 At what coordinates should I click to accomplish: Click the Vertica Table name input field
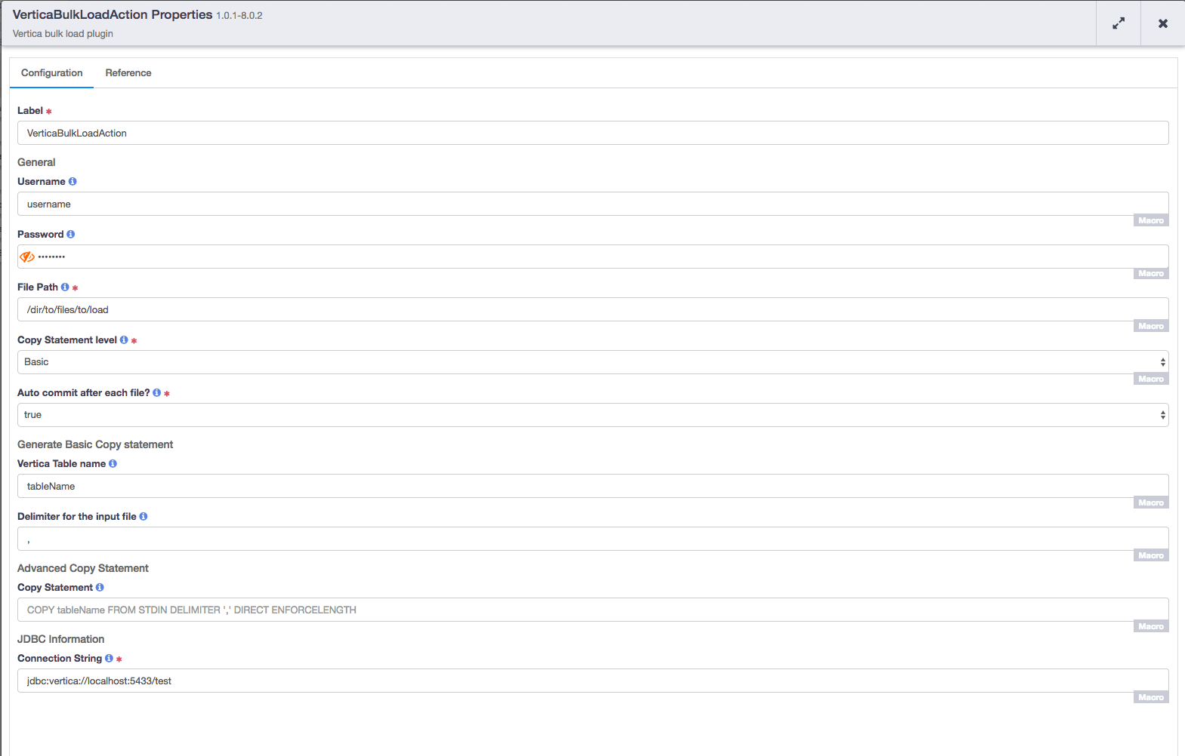593,486
